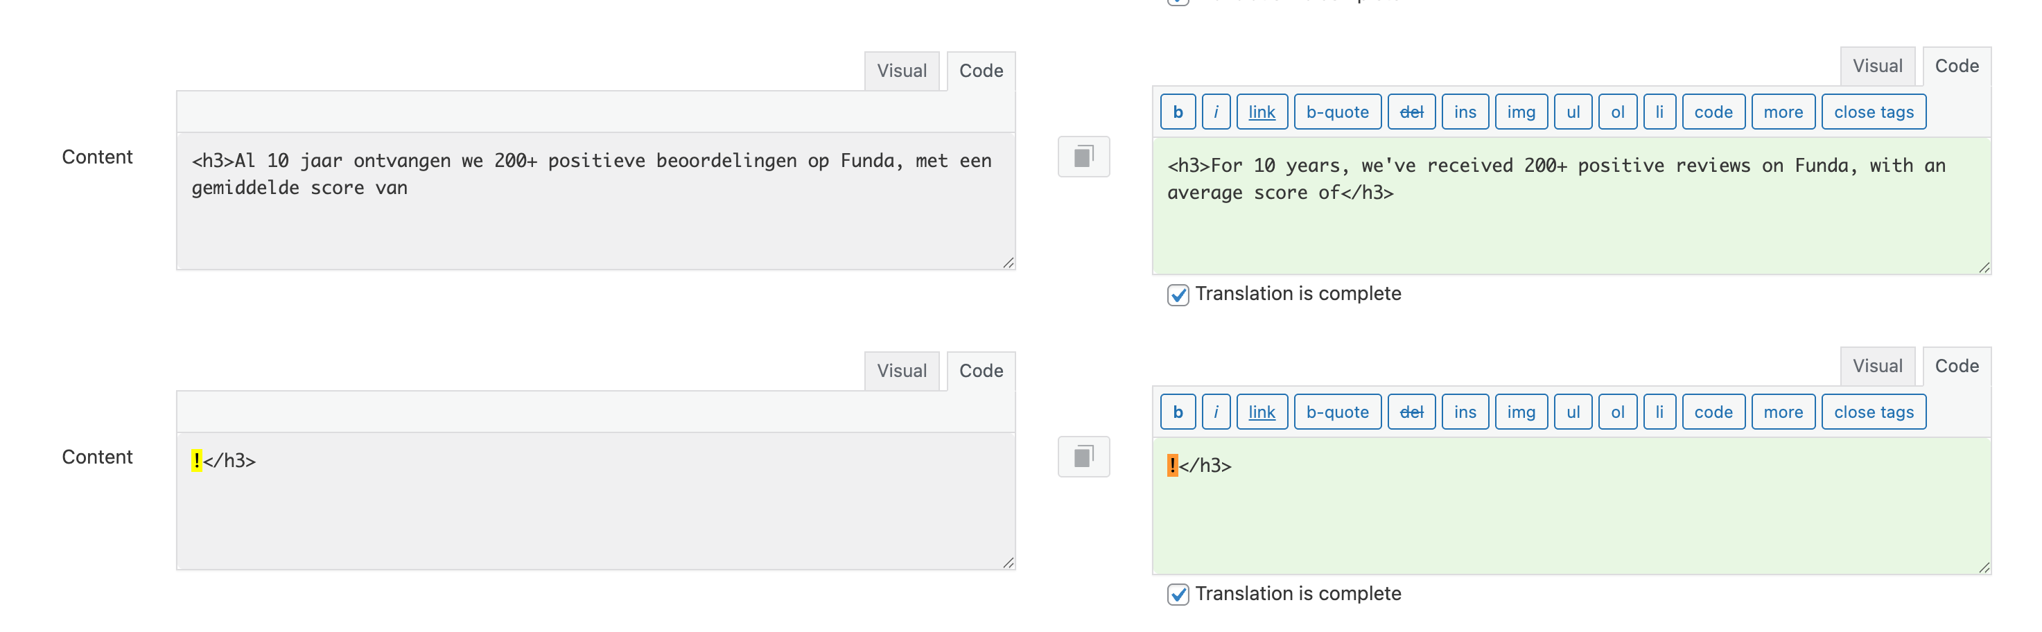The image size is (2042, 632).
Task: Insert italic tag in the top translation editor
Action: (1216, 112)
